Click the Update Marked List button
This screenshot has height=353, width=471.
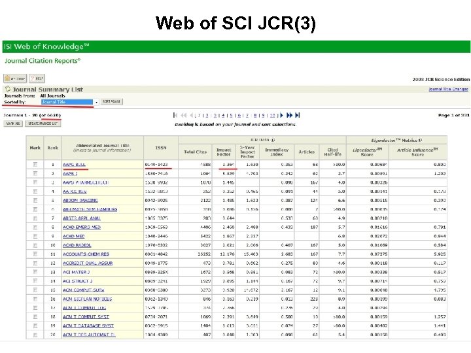point(43,124)
